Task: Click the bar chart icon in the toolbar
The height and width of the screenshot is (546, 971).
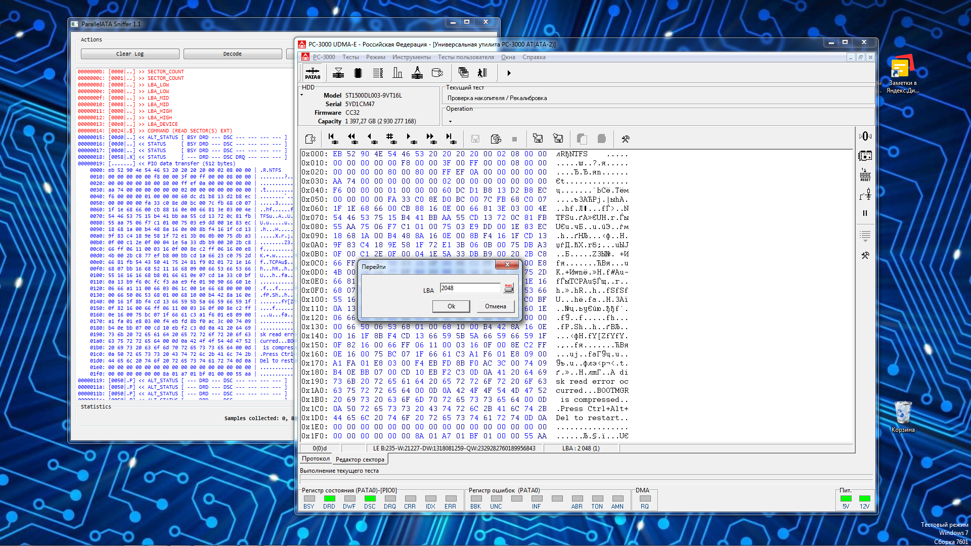Action: 398,73
